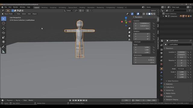Select the Measure tool
The height and width of the screenshot is (108, 193).
tap(4, 51)
